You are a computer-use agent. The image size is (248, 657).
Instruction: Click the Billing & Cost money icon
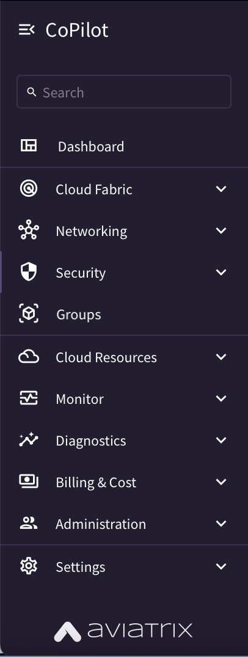(x=29, y=482)
